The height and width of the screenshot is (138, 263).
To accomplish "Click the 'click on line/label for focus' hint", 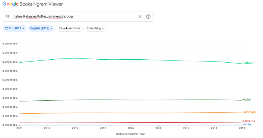I will click(131, 134).
